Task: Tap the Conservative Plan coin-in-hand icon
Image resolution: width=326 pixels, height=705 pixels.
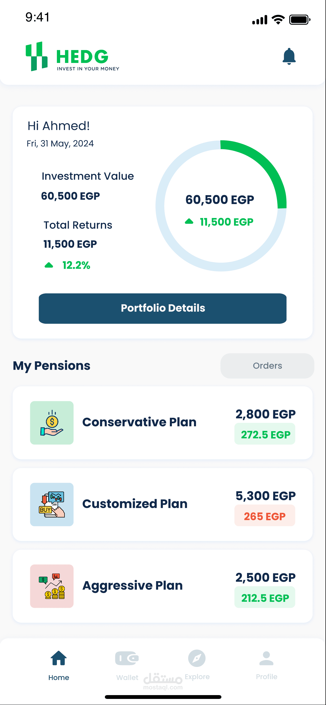Action: click(x=52, y=423)
